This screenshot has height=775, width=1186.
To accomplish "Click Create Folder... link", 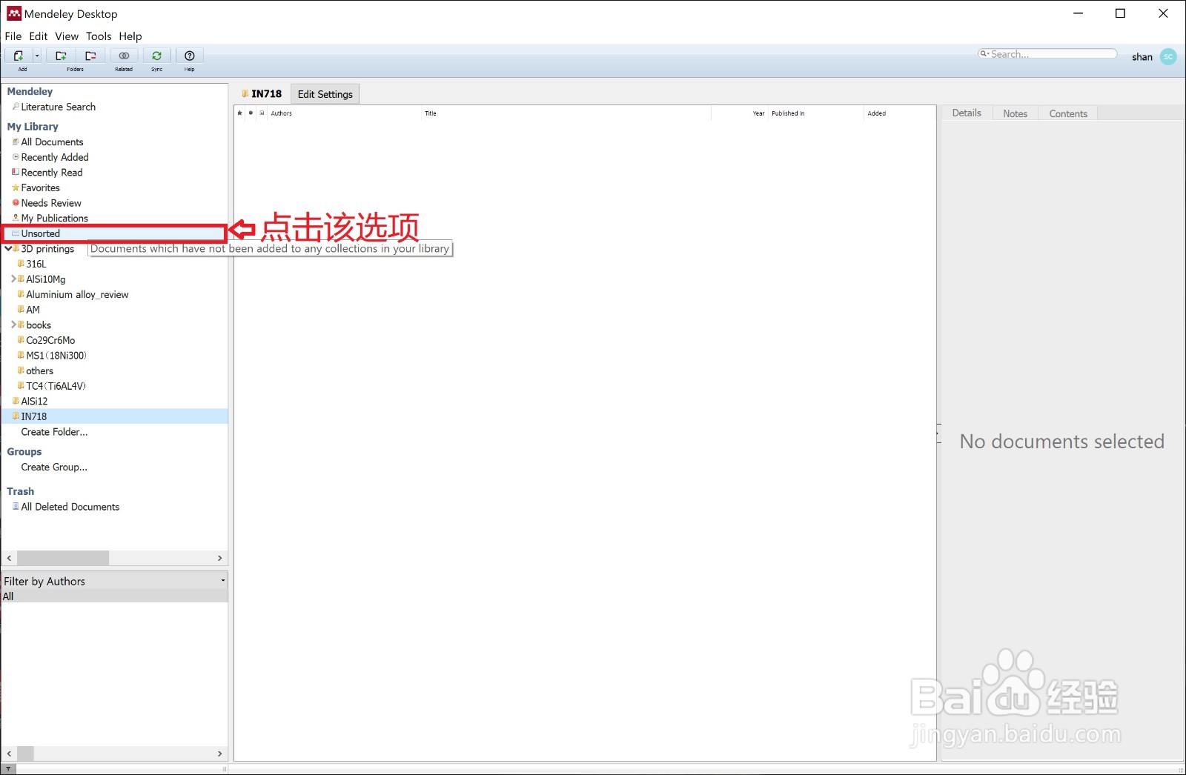I will point(54,432).
